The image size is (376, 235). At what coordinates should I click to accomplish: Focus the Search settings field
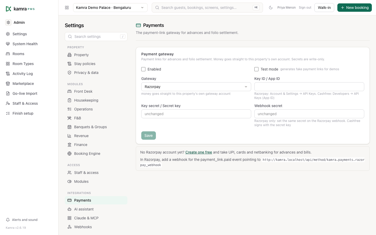tap(96, 37)
